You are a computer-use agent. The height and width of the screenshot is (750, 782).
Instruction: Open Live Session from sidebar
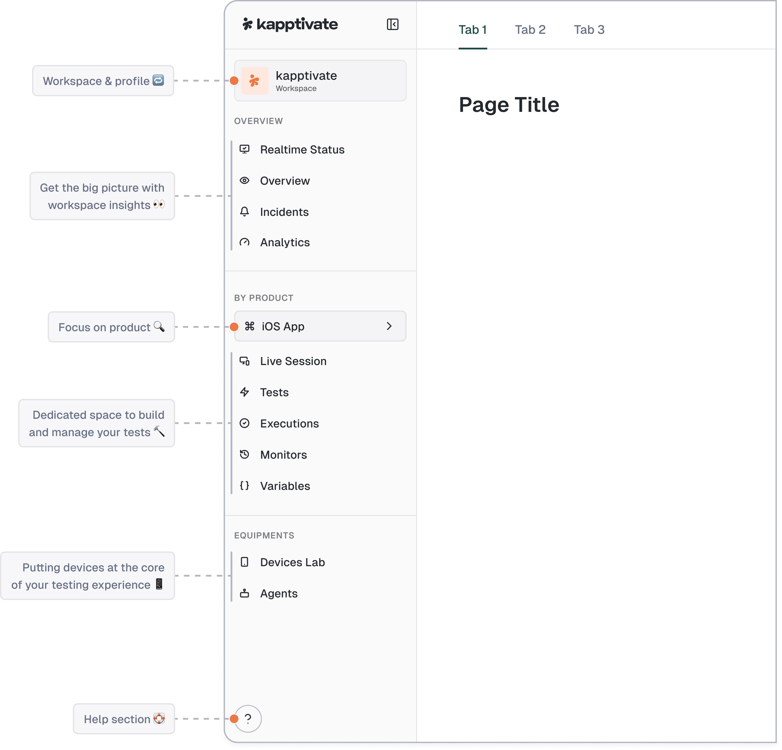[x=293, y=361]
